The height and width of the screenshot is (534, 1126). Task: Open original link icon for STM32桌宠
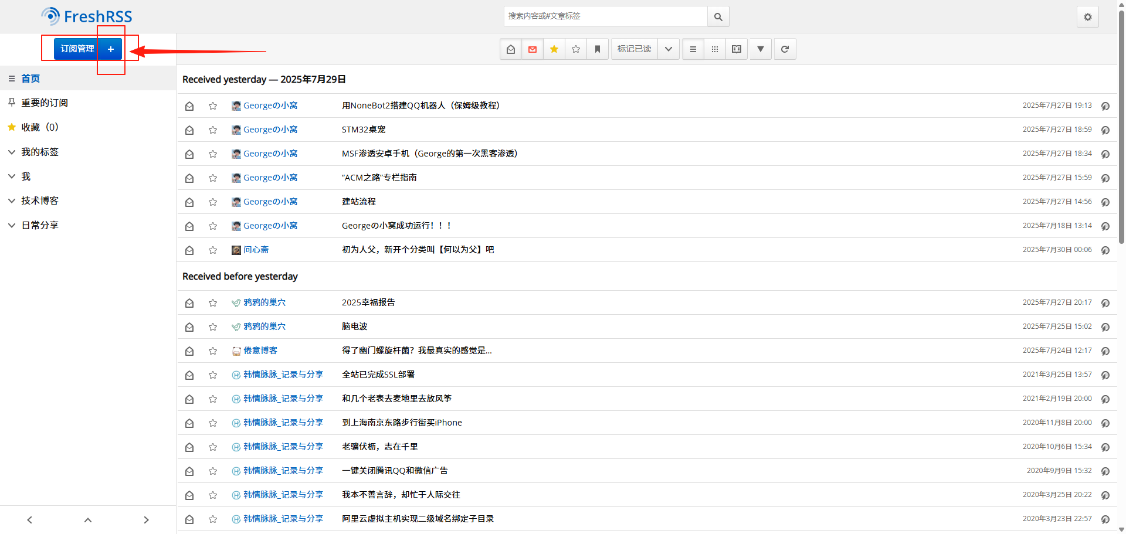[1105, 130]
